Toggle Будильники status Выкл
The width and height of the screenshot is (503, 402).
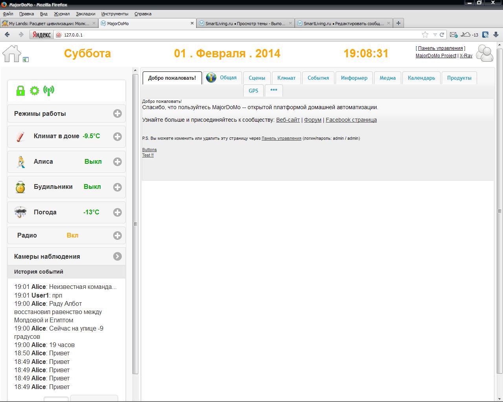click(92, 187)
